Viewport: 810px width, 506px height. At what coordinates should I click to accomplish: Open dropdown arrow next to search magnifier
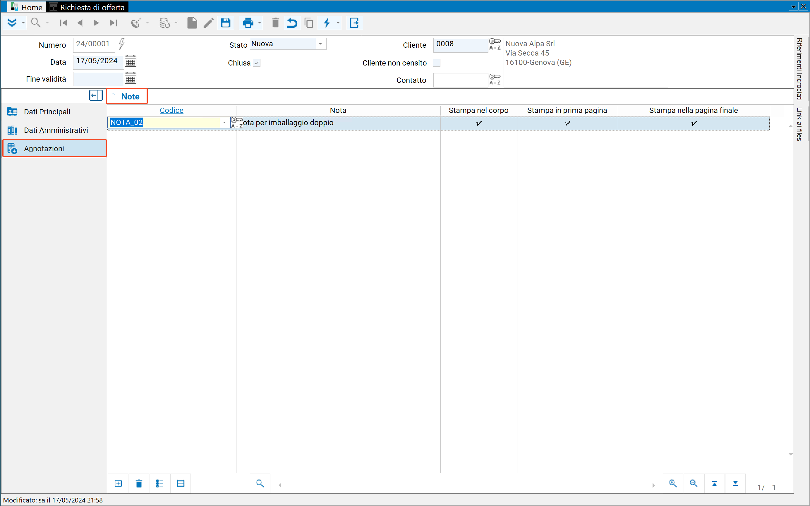coord(47,23)
